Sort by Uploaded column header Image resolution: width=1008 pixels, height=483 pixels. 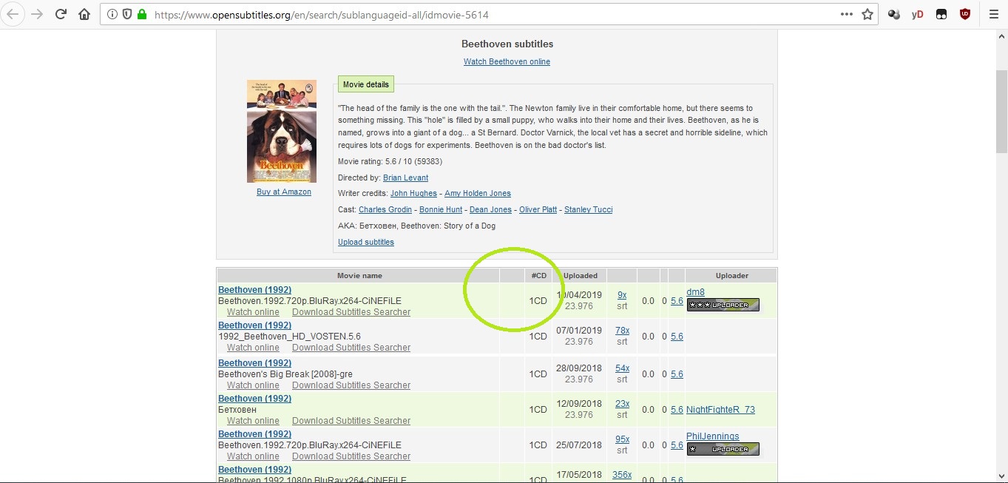coord(581,275)
